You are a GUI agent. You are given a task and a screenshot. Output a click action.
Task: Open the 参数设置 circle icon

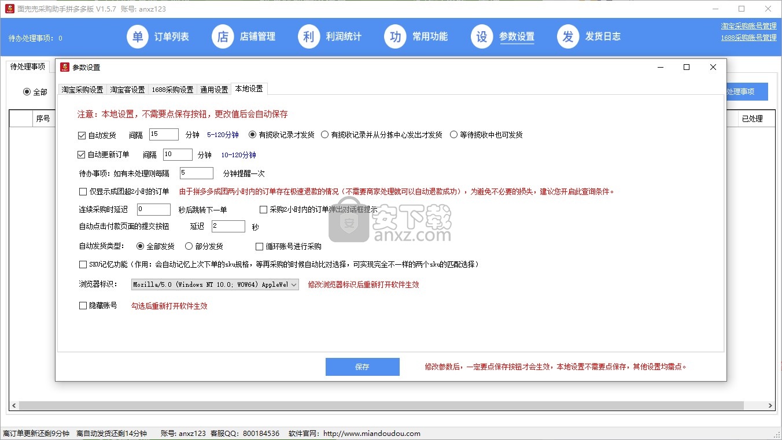click(482, 37)
